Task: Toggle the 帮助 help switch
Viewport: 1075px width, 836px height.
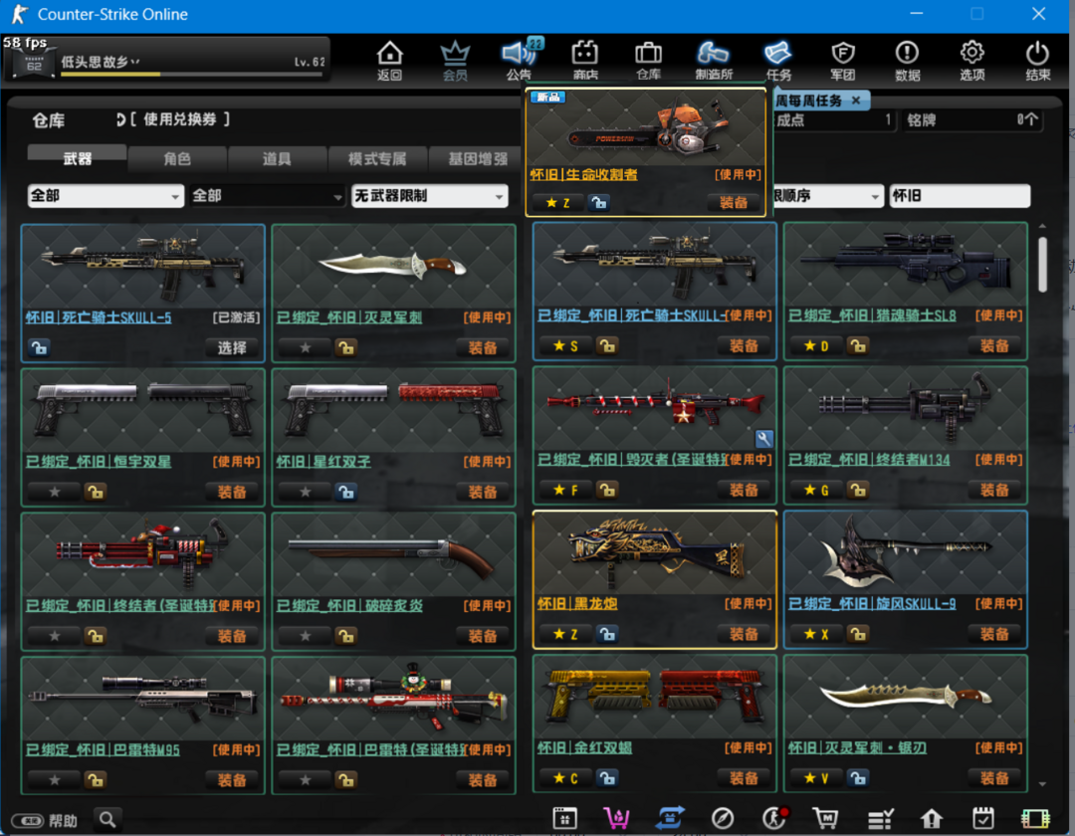Action: click(28, 820)
